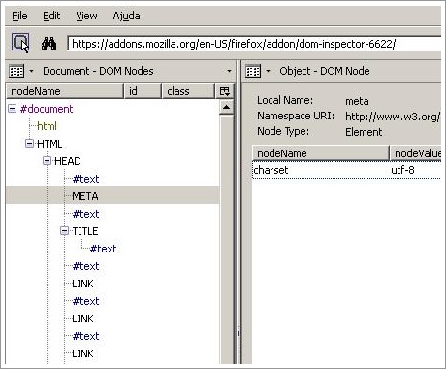Select the #text node between first two LINKs

click(85, 301)
